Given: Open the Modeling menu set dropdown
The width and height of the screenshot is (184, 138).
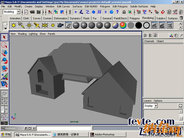Looking at the screenshot, I should (11, 12).
